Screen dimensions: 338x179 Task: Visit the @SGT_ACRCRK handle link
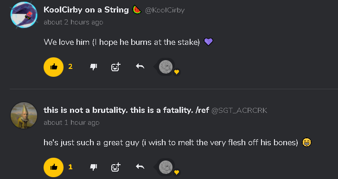pos(239,111)
